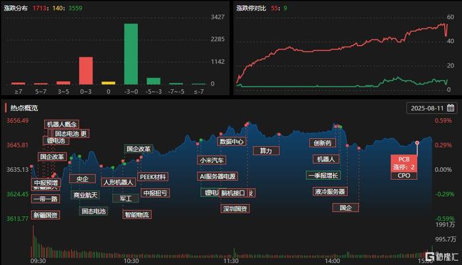This screenshot has height=265, width=462.
Task: Open the AI服务器电源 hotspot label
Action: [217, 176]
